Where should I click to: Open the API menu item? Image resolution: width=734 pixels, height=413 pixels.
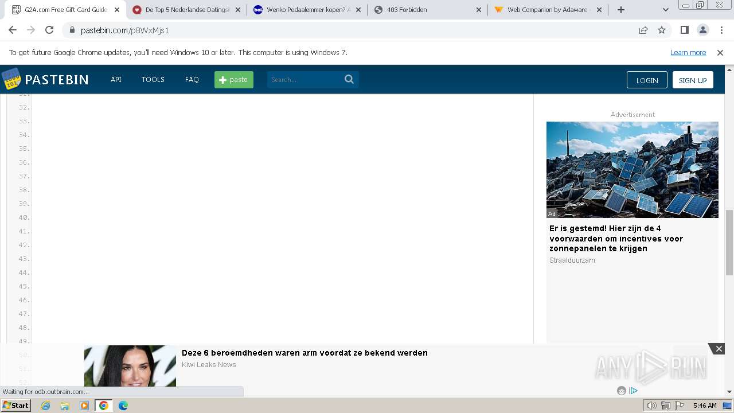[x=116, y=80]
